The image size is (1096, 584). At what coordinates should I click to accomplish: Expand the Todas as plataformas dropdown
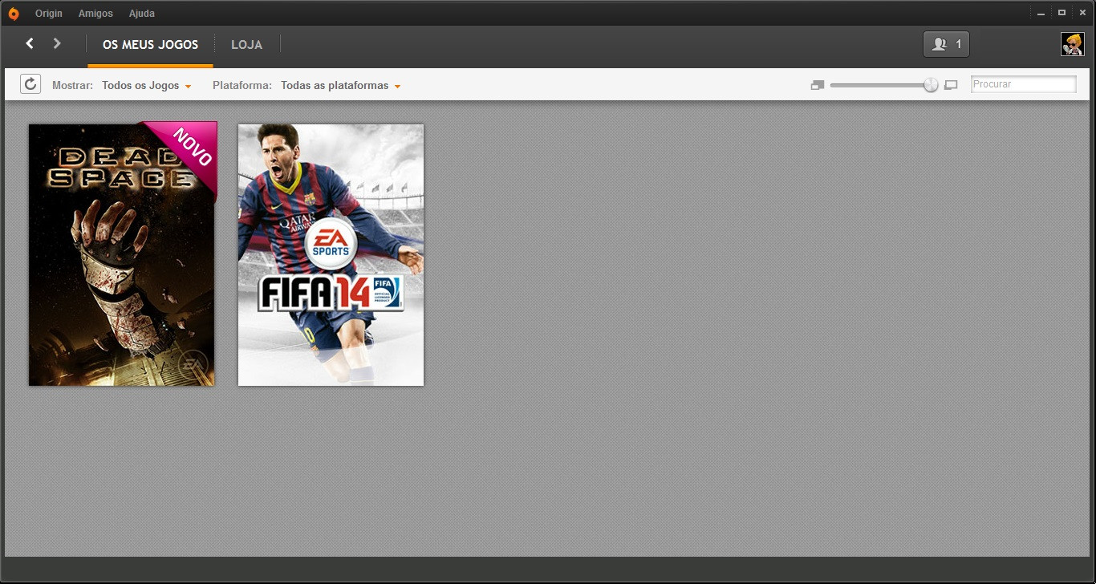[x=340, y=85]
